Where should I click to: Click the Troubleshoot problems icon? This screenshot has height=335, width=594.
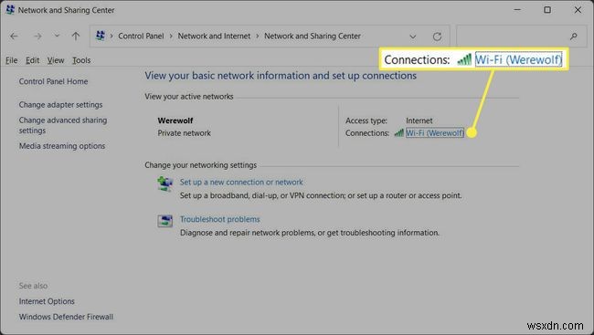pos(164,221)
